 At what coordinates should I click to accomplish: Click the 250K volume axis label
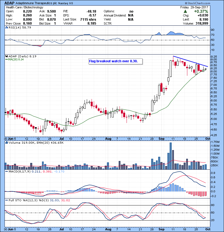[214, 165]
